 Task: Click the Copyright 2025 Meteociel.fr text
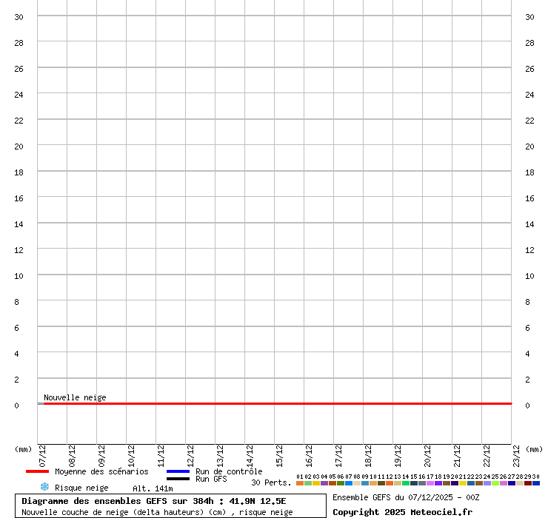402,512
